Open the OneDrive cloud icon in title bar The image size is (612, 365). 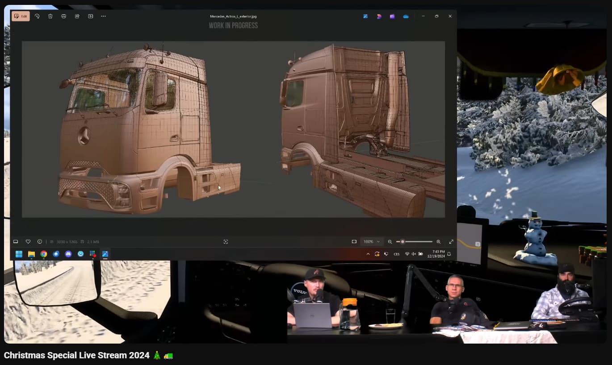click(x=406, y=16)
